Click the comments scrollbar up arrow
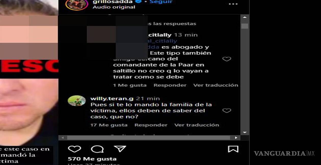Screen dimensions: 321x165 (x=245, y=17)
